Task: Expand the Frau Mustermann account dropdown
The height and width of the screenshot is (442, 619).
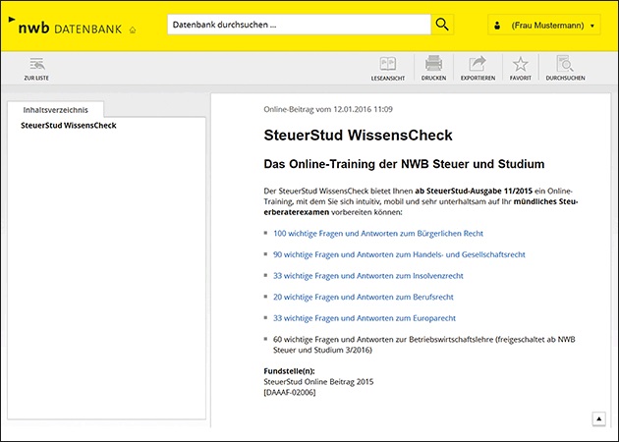Action: tap(593, 27)
